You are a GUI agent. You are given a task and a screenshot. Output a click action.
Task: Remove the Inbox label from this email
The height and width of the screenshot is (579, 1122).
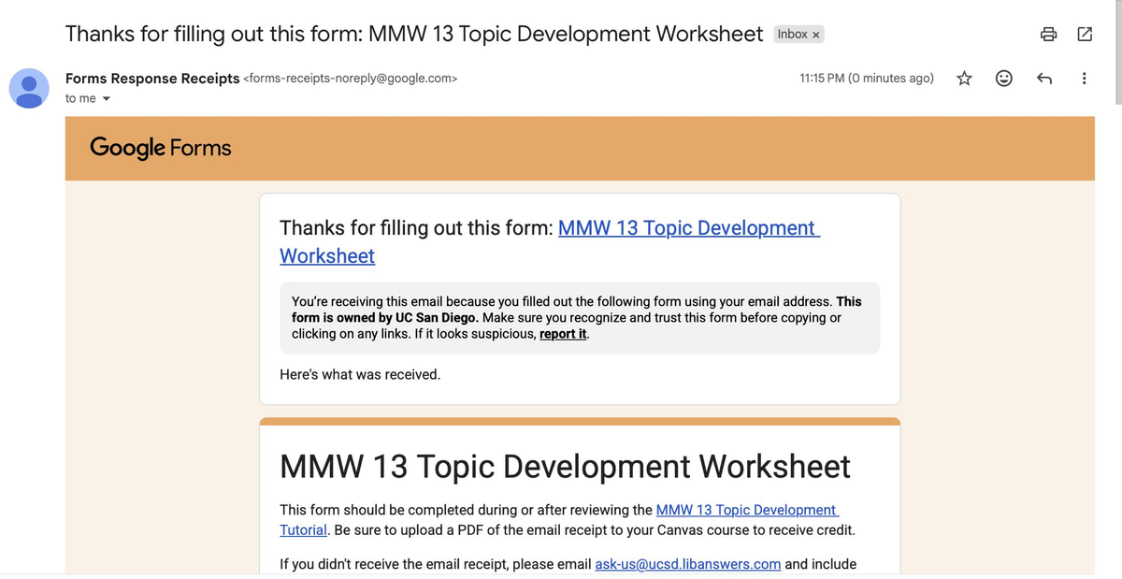(816, 35)
